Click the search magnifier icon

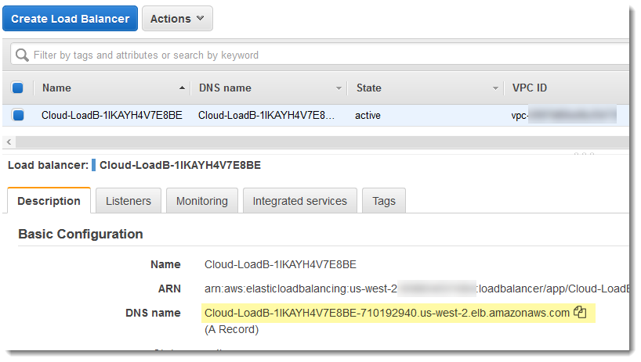(22, 55)
